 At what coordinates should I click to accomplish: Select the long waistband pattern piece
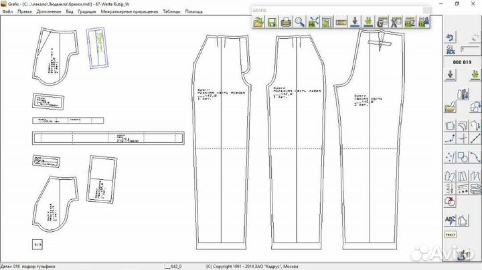[107, 138]
